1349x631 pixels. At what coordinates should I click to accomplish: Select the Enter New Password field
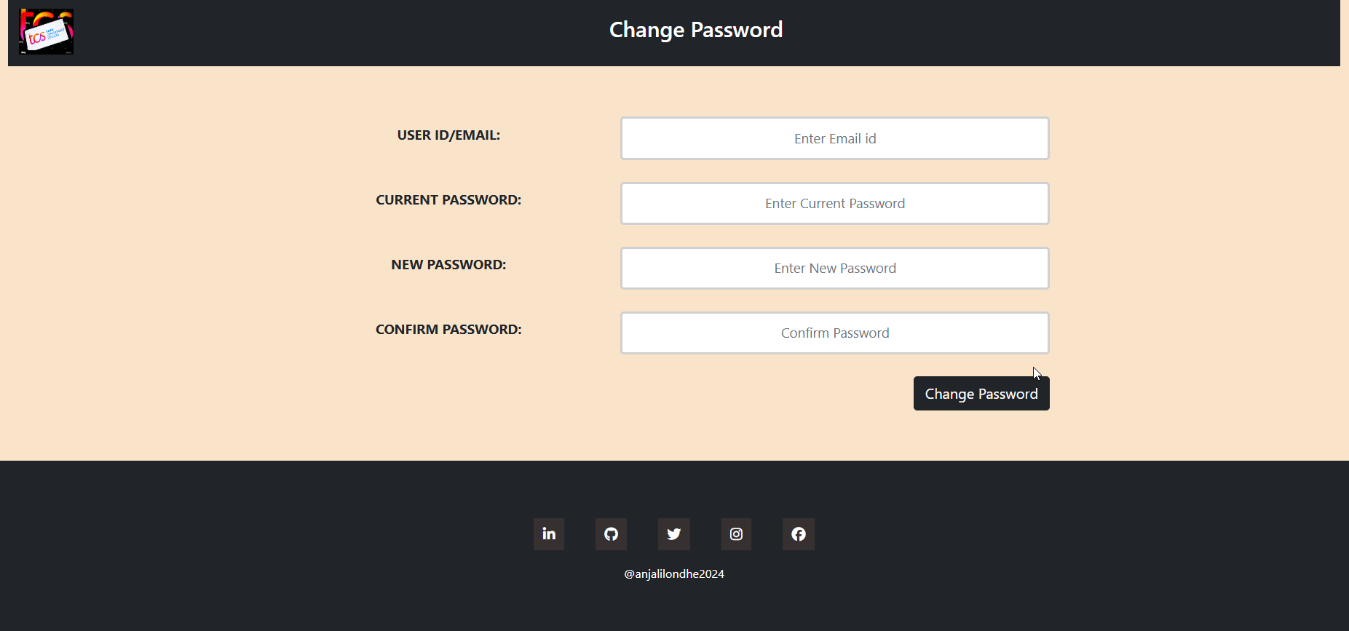(x=834, y=268)
